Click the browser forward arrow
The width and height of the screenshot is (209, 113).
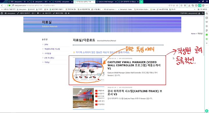[5, 6]
